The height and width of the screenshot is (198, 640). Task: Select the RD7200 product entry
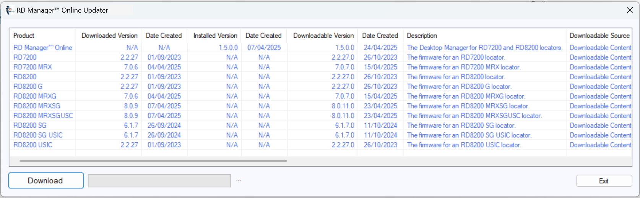point(25,57)
